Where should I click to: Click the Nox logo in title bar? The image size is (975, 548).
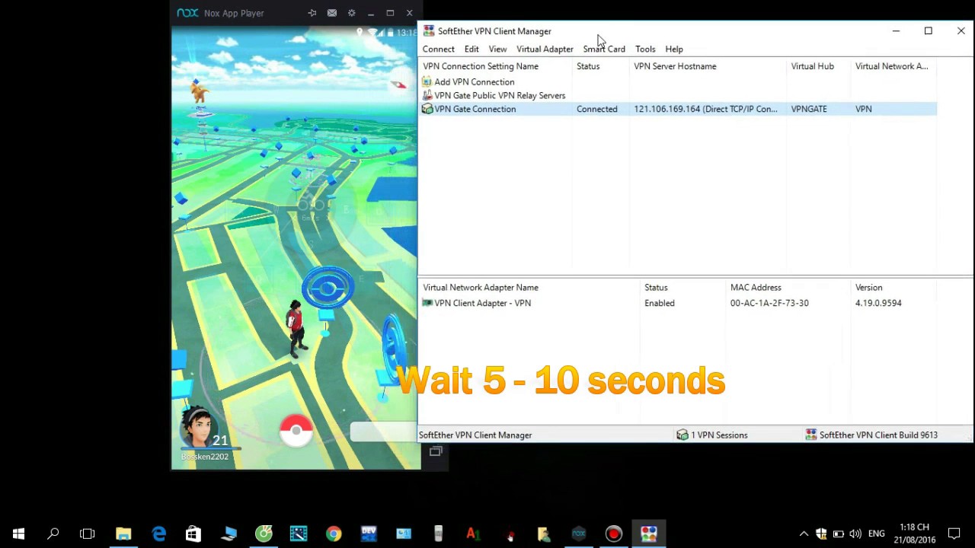[x=187, y=13]
